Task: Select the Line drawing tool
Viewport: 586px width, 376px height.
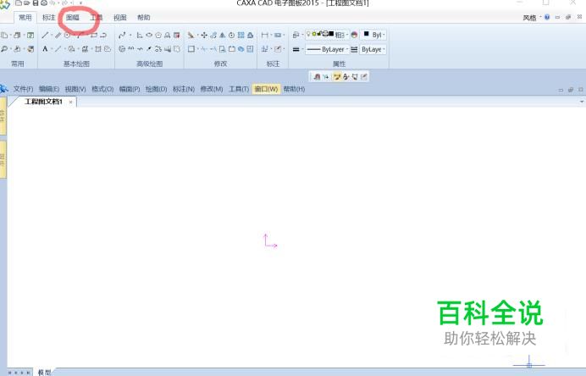Action: 45,35
